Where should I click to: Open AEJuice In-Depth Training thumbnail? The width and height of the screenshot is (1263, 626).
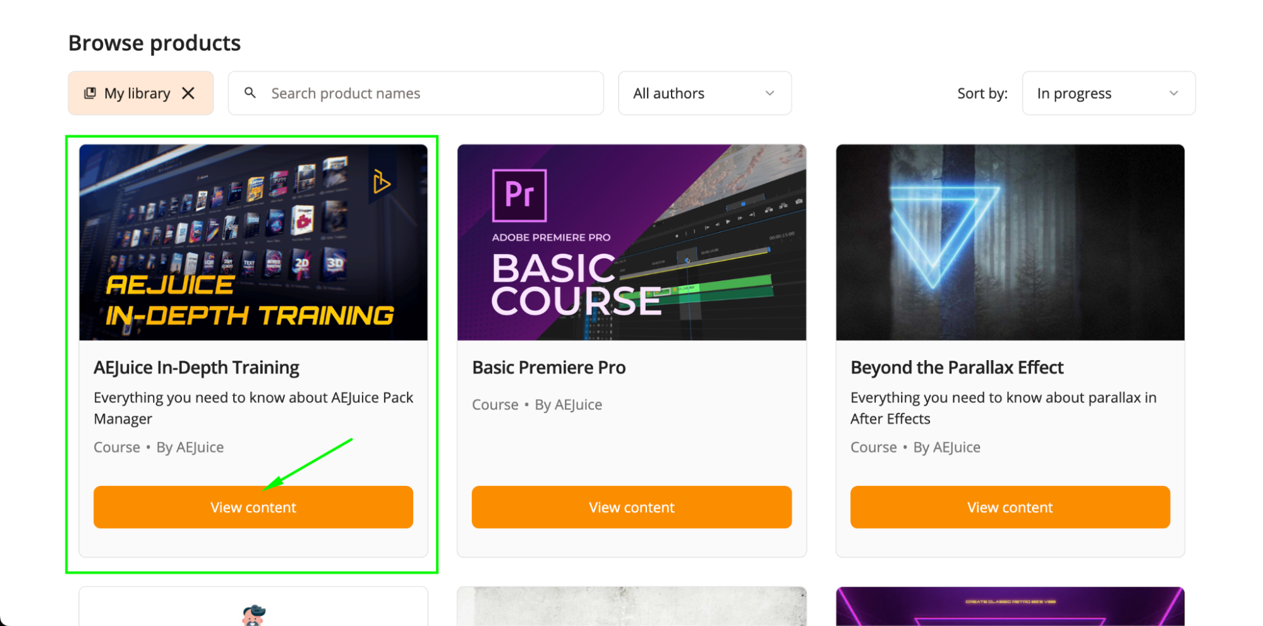tap(253, 242)
